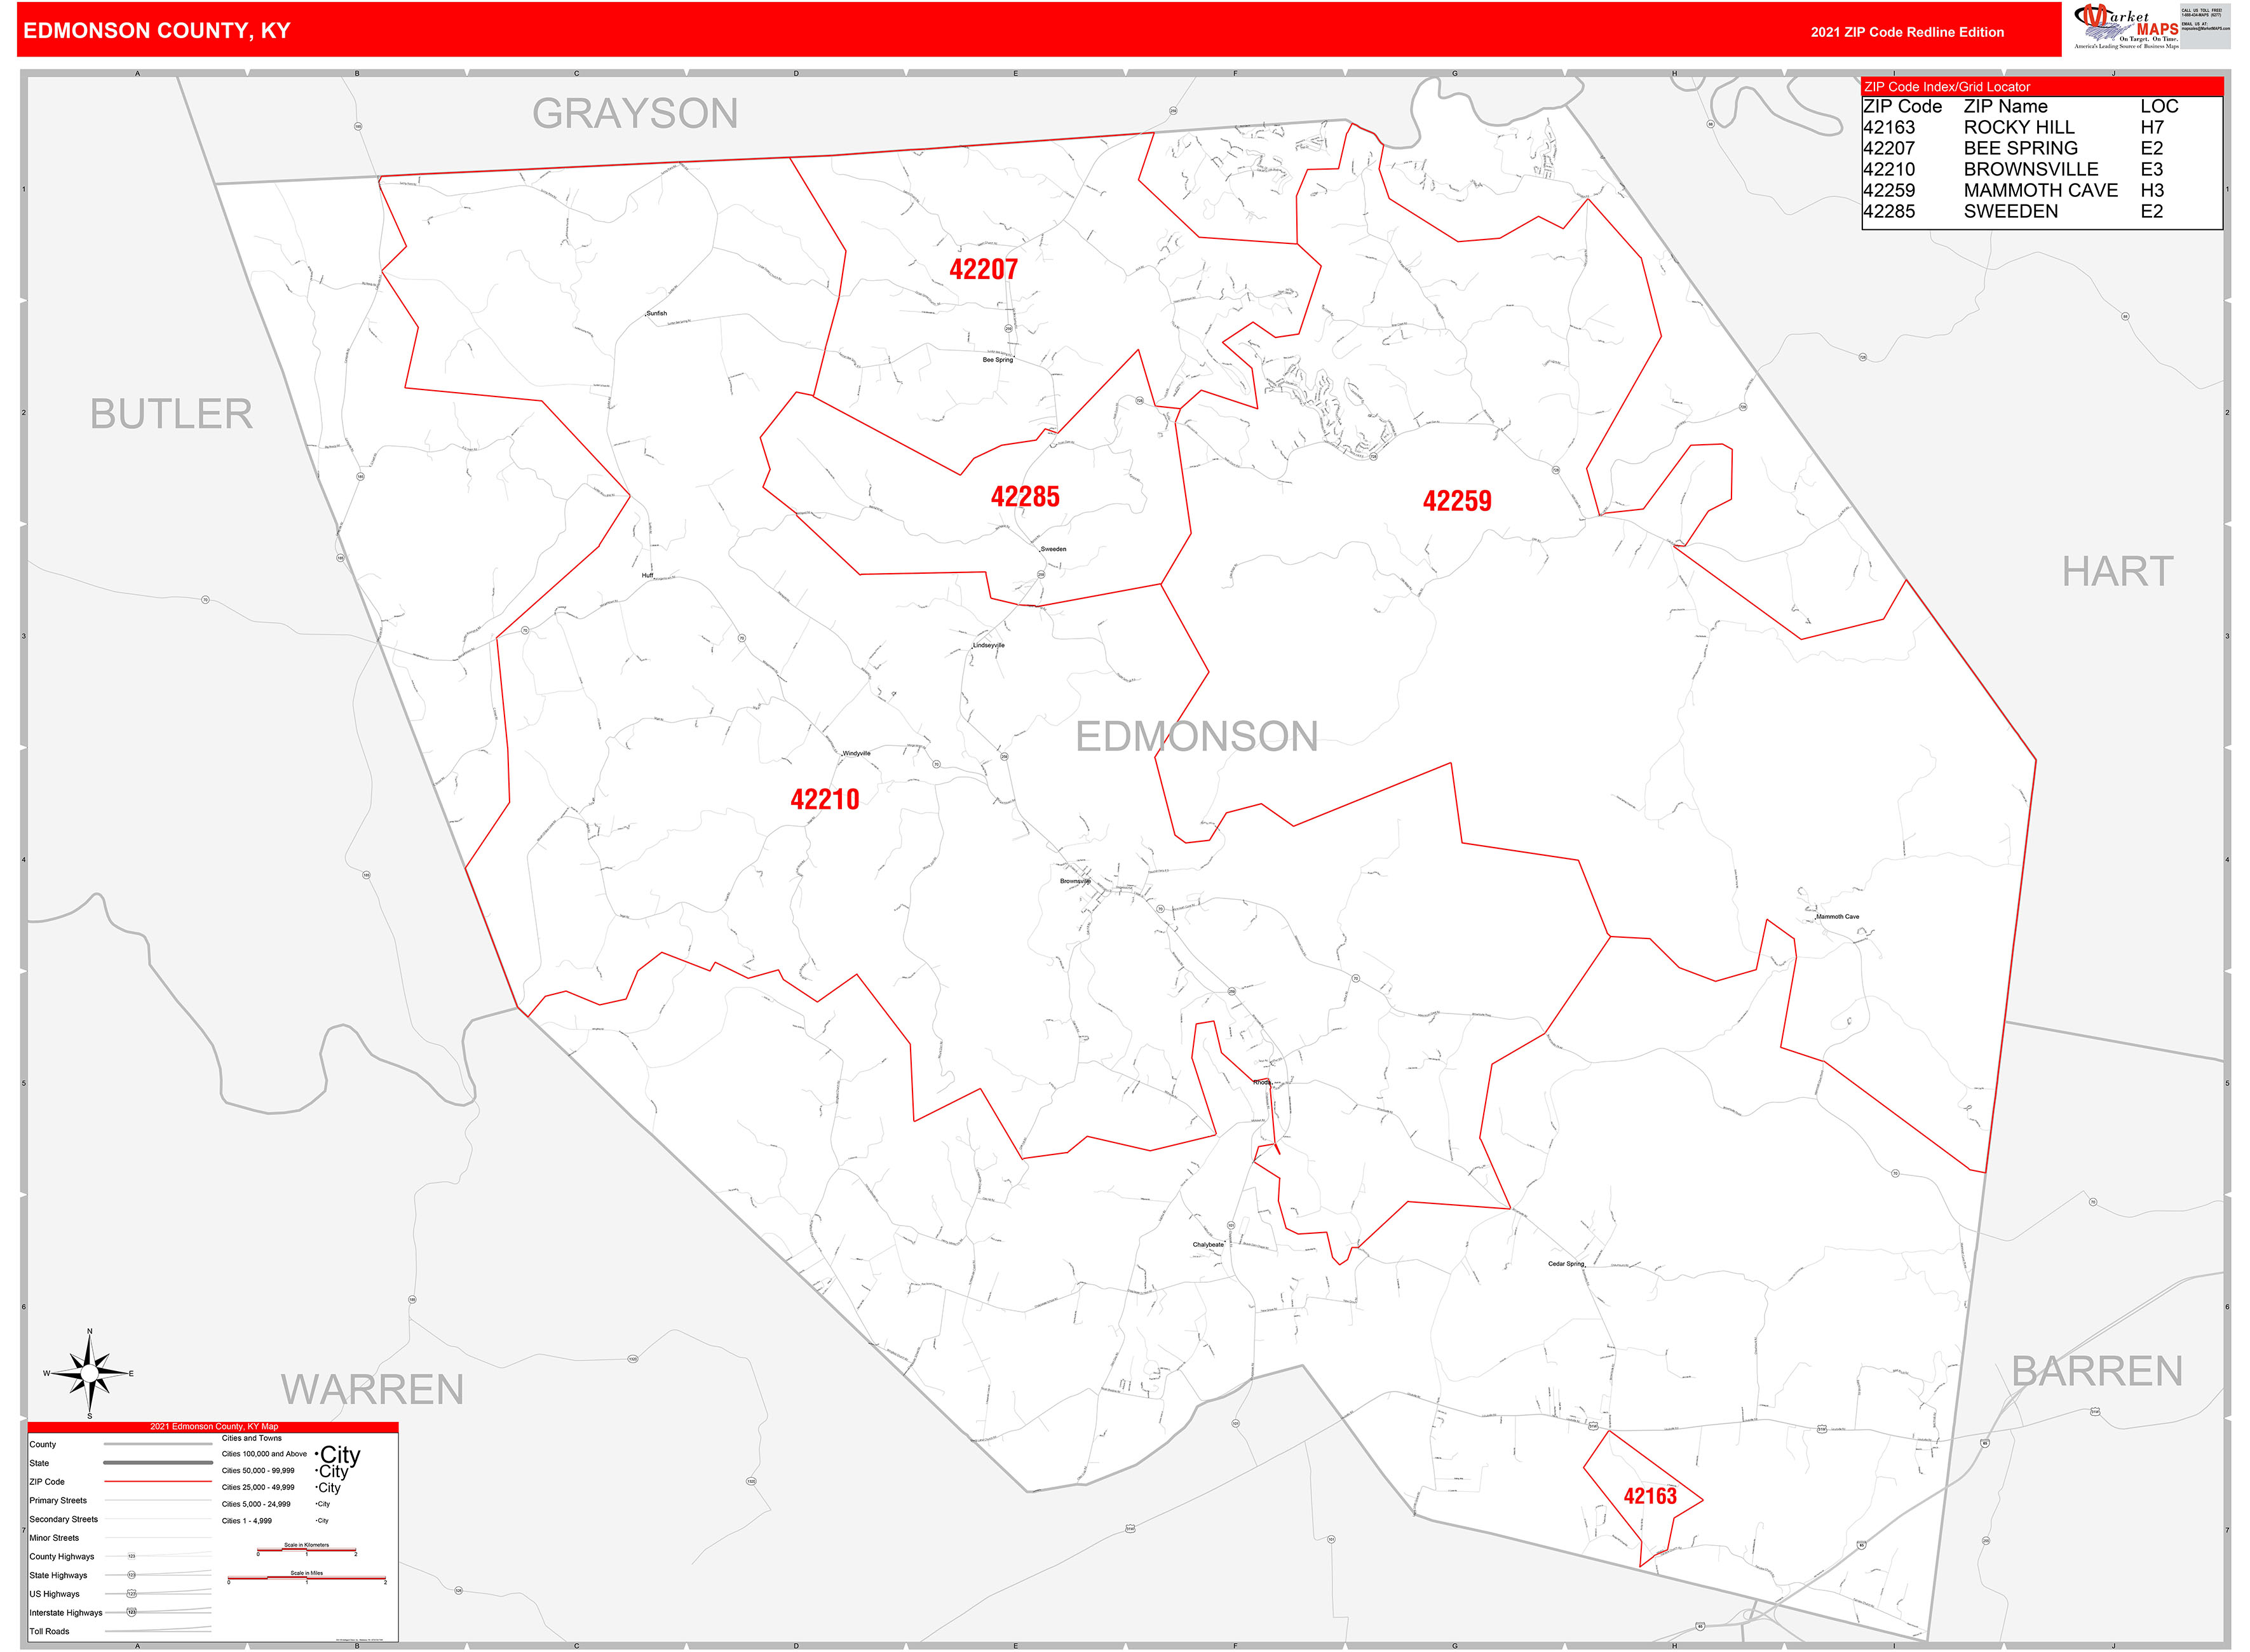Viewport: 2250px width, 1652px height.
Task: Click 'Cities 100,000 and Above' legend entry
Action: point(265,1454)
